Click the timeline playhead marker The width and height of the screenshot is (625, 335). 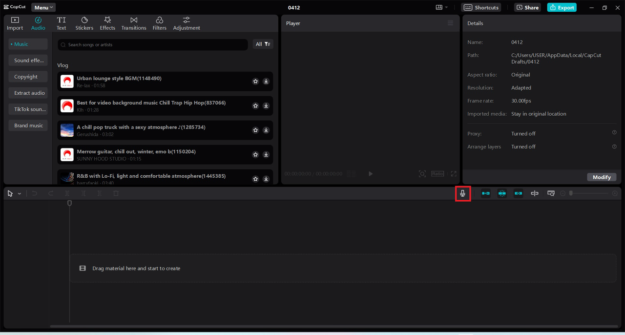[69, 203]
